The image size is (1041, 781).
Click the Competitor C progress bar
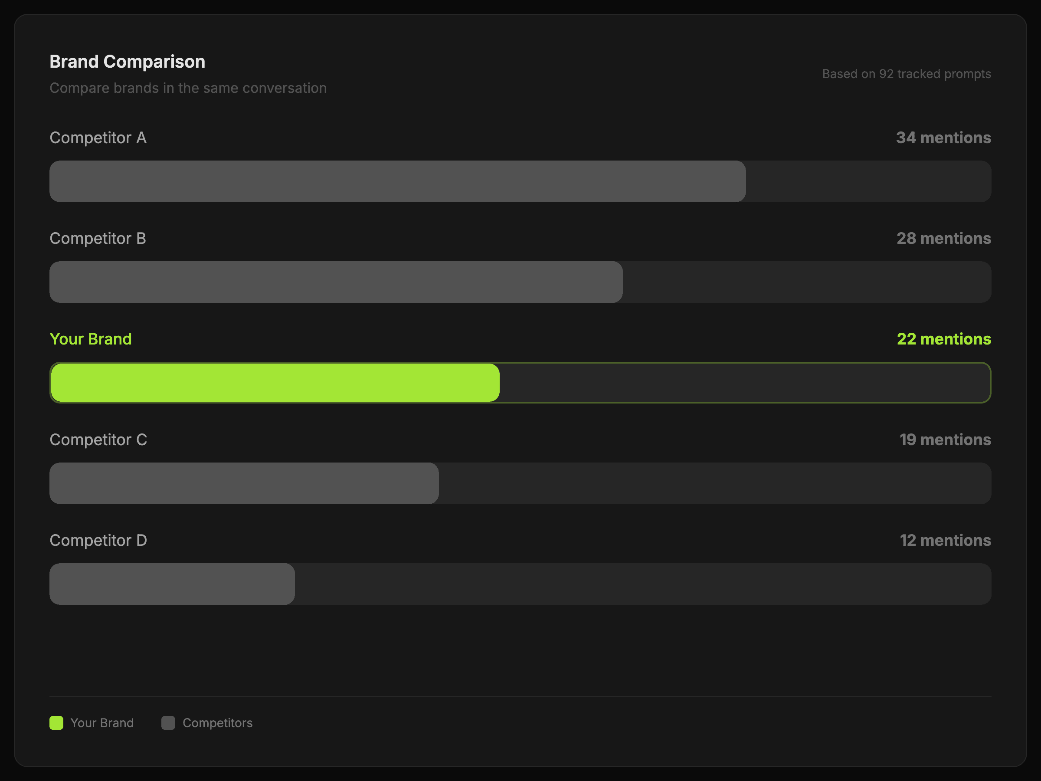(x=244, y=483)
